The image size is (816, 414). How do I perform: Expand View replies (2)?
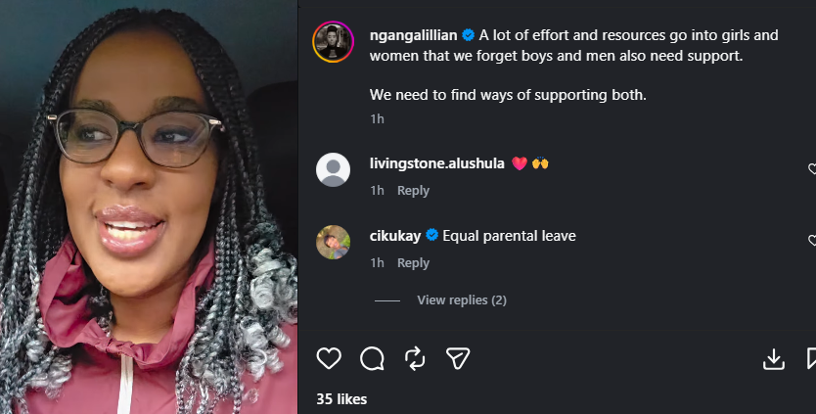pyautogui.click(x=462, y=299)
